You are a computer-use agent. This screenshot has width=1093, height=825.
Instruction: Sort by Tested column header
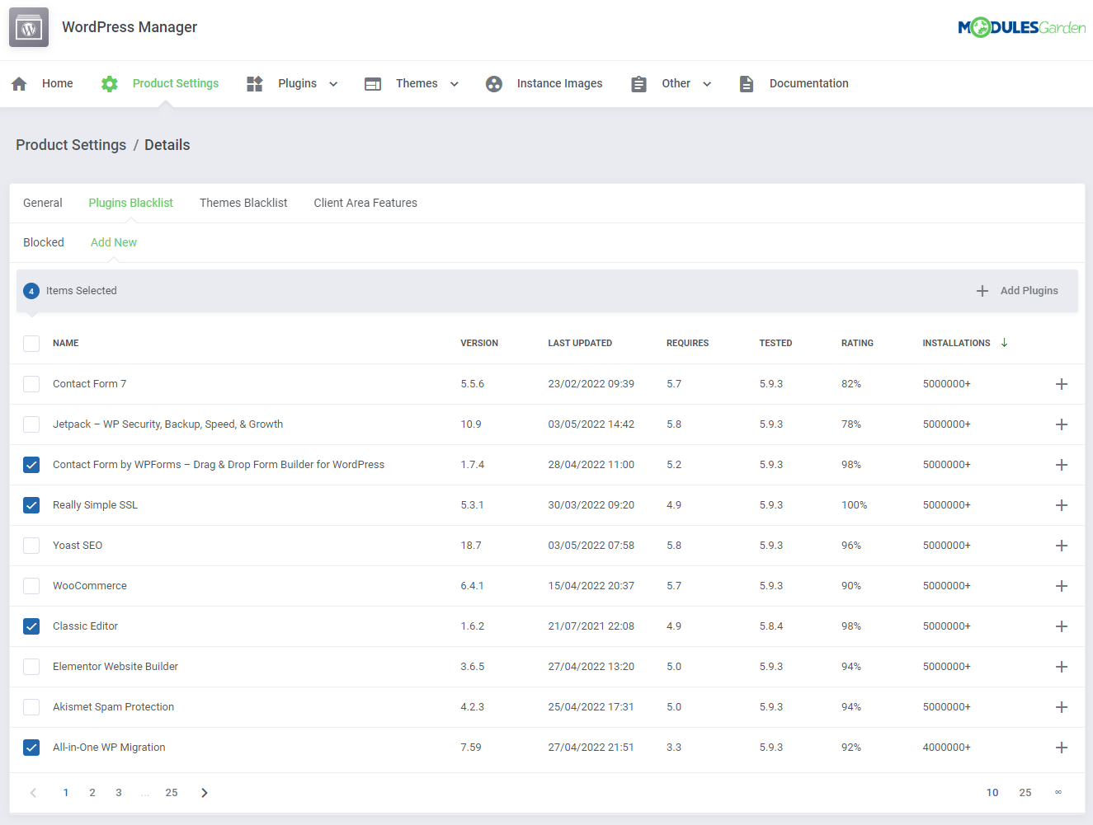[775, 343]
